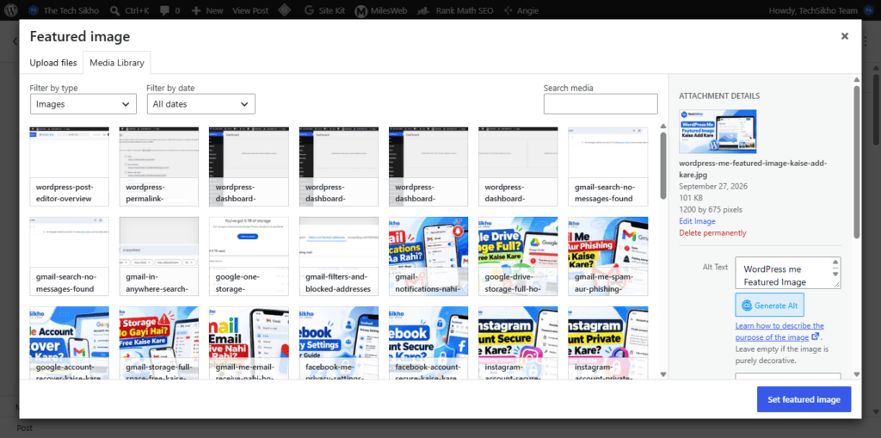Click the media grid scroll-down arrow
Image resolution: width=881 pixels, height=438 pixels.
point(663,374)
